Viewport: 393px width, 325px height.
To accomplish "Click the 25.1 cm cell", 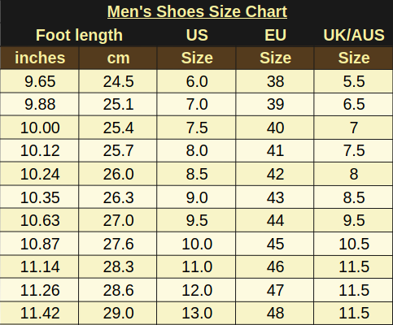I will (x=118, y=104).
